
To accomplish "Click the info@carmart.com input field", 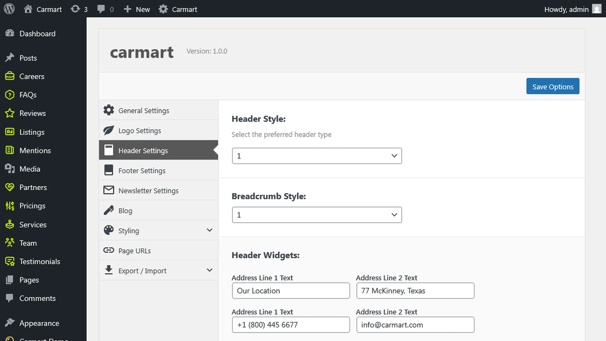I will tap(415, 325).
